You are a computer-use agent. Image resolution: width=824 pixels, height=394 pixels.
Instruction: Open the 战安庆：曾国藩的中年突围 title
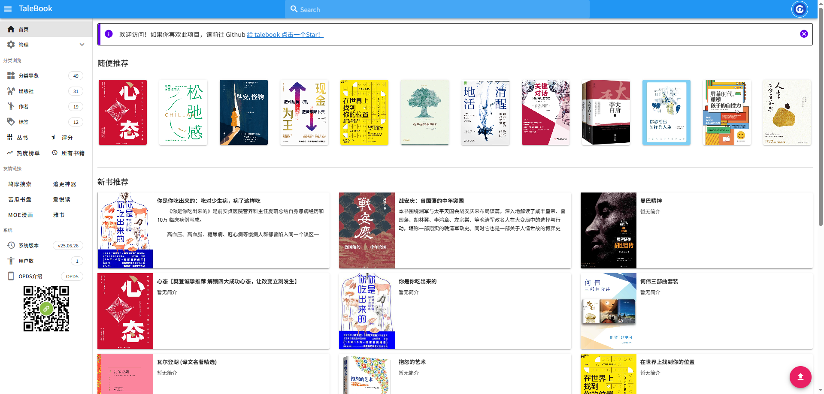point(431,201)
